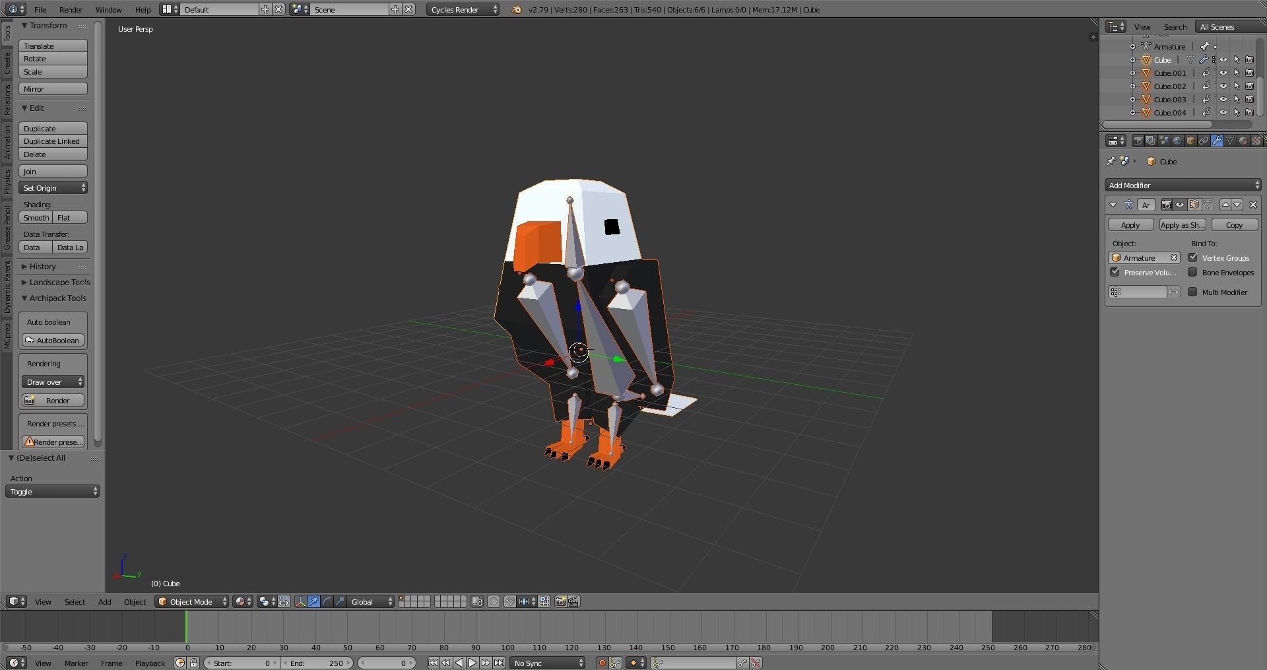The width and height of the screenshot is (1267, 670).
Task: Click the Smooth shading button
Action: 36,217
